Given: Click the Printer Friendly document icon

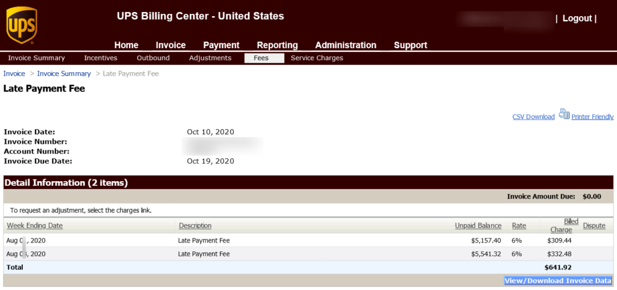Looking at the screenshot, I should click(x=564, y=114).
